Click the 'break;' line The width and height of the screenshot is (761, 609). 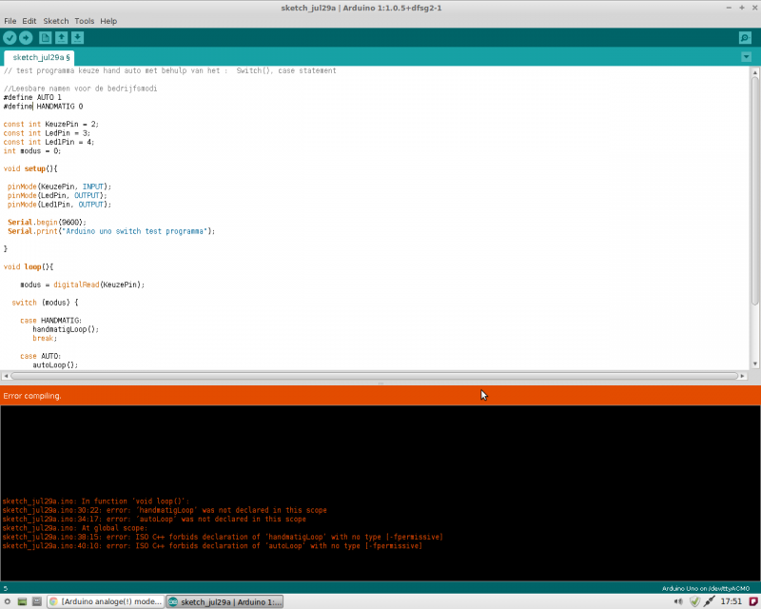45,338
